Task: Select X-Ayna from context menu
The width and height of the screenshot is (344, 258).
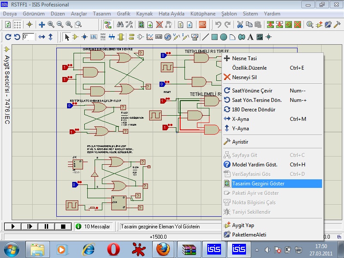Action: click(x=272, y=119)
